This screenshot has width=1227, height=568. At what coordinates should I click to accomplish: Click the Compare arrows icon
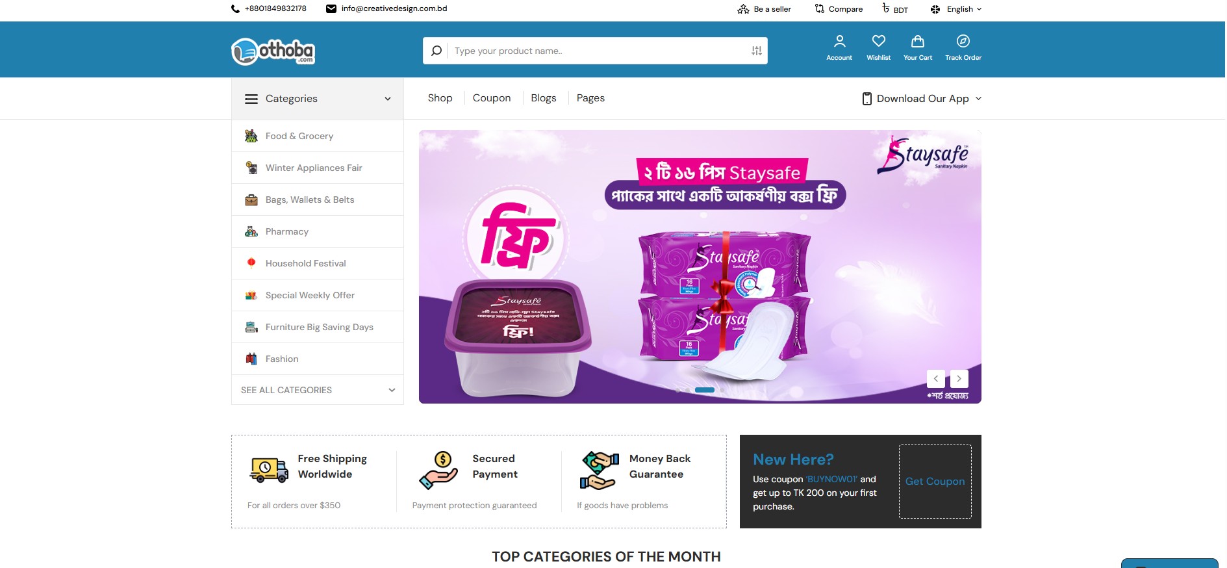[x=820, y=8]
